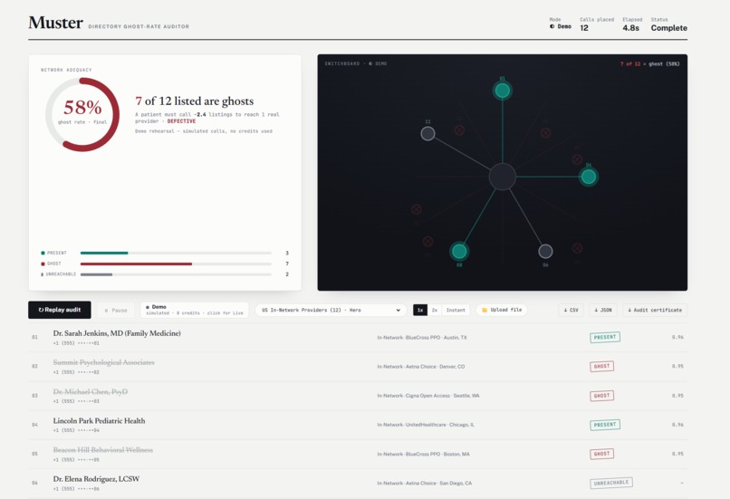
Task: Click '7 of 12 listed are ghosts' heading
Action: tap(194, 101)
